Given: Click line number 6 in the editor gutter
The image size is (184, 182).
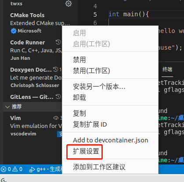Looking at the screenshot, I should pos(95,23).
